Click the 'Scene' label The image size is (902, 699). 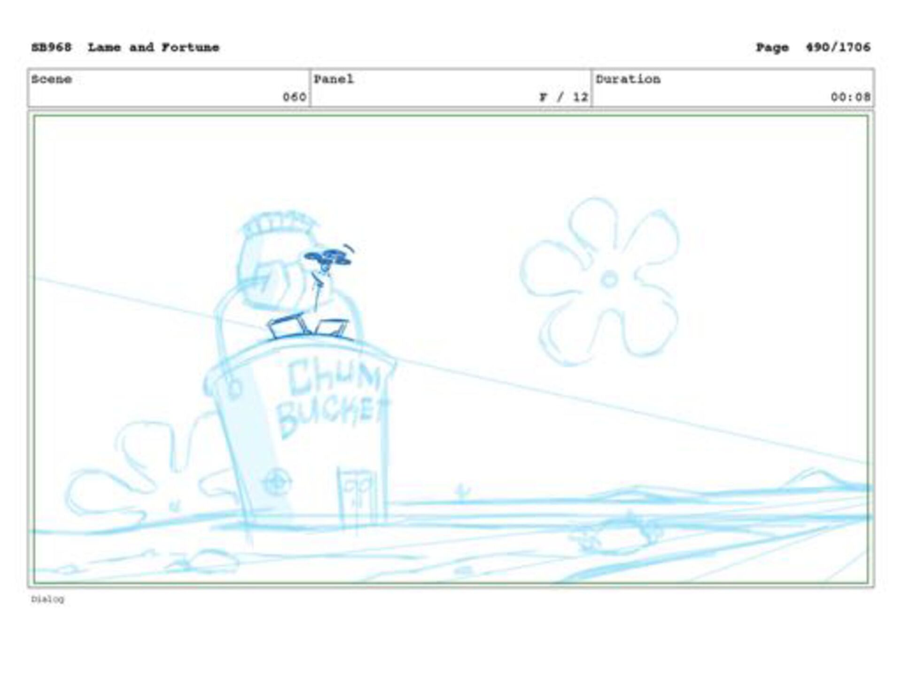[51, 79]
